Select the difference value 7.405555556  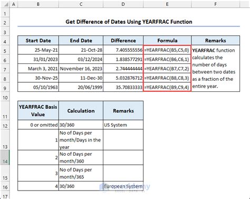123,50
